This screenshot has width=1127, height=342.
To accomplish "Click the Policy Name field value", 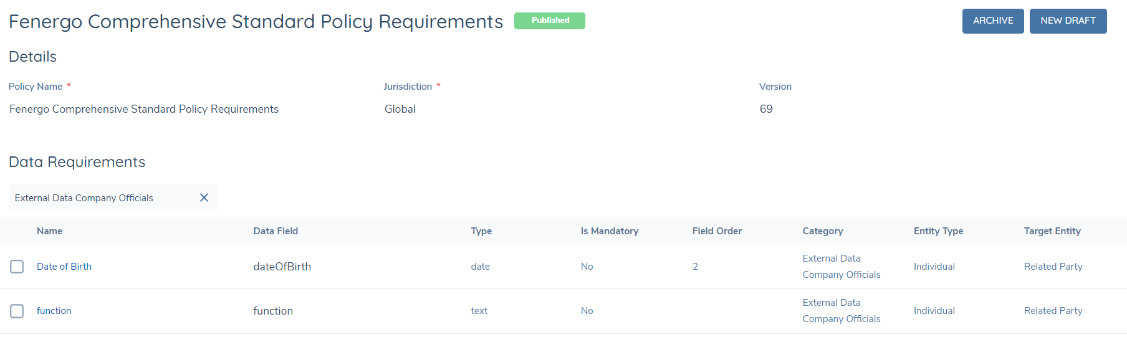I will tap(144, 109).
